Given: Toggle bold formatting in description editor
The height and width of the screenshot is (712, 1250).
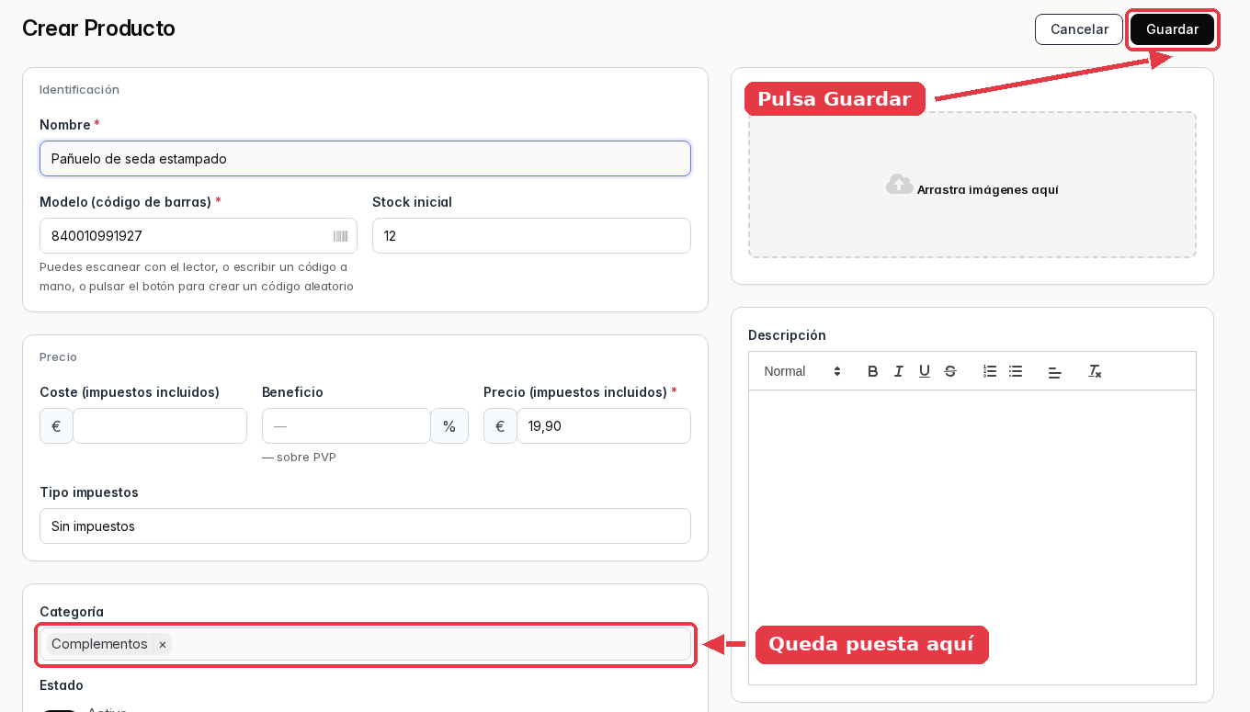Looking at the screenshot, I should pos(873,371).
